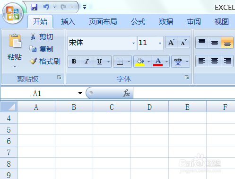Increase font size with large A
Screen dimensions: 235x179
click(x=172, y=42)
